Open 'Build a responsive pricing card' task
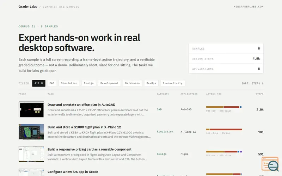The height and width of the screenshot is (176, 282). (x=90, y=149)
